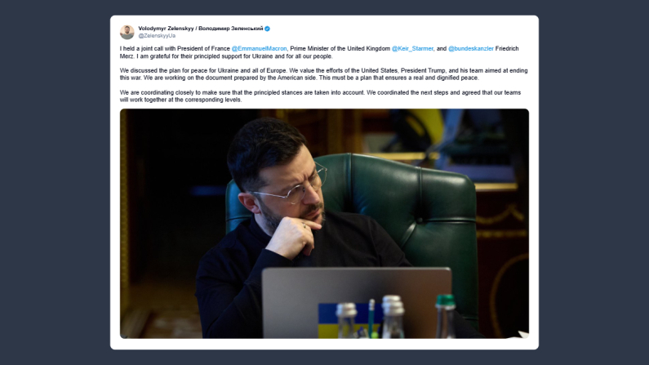The height and width of the screenshot is (365, 649).
Task: Follow the @Keir_Starmer mention link
Action: click(412, 48)
